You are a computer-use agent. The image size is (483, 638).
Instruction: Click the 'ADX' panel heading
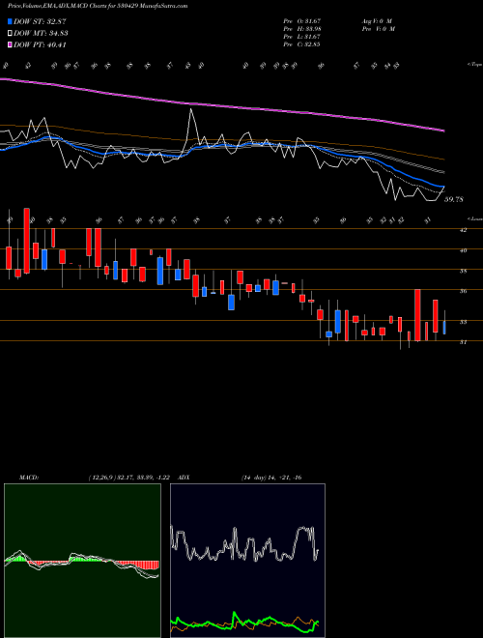coord(184,478)
